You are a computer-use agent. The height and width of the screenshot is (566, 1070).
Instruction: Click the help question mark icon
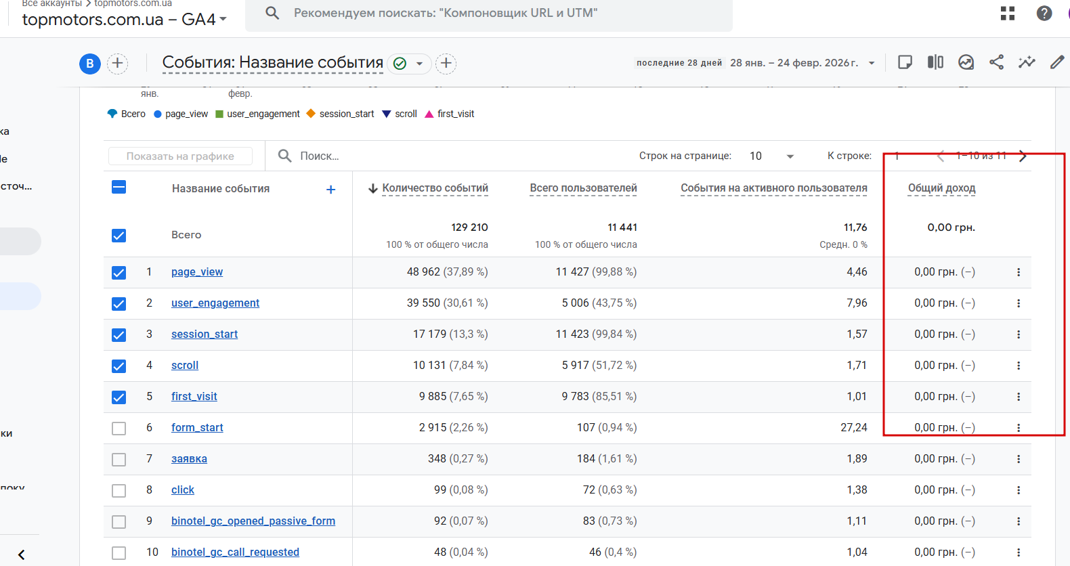[1044, 14]
